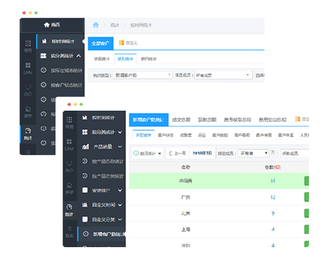Click picture icon beside 自定义时间
This screenshot has width=334, height=259.
[x=85, y=205]
